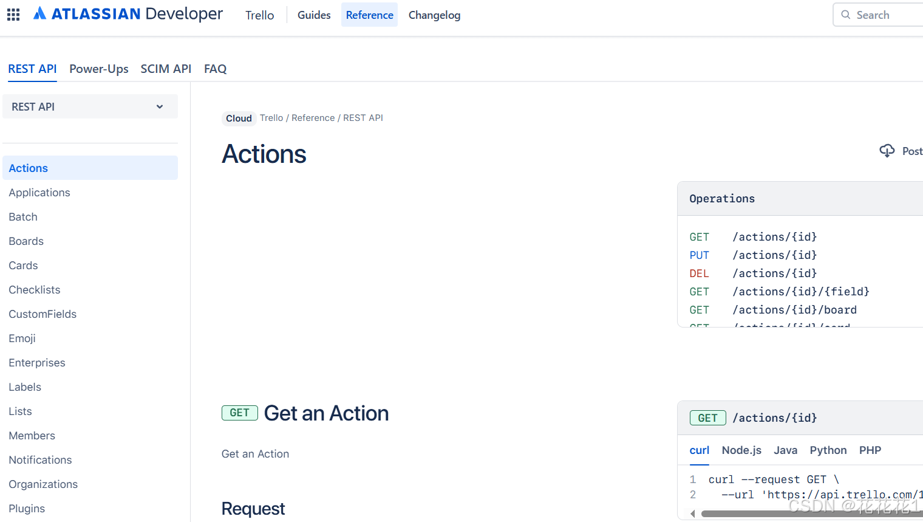Click the Reference breadcrumb link
Image resolution: width=923 pixels, height=522 pixels.
pyautogui.click(x=313, y=118)
